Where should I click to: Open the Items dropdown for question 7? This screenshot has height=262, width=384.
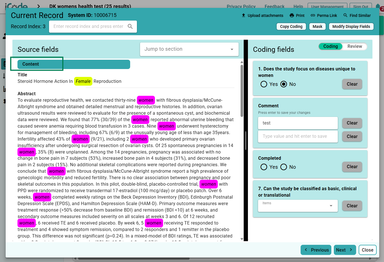click(298, 206)
